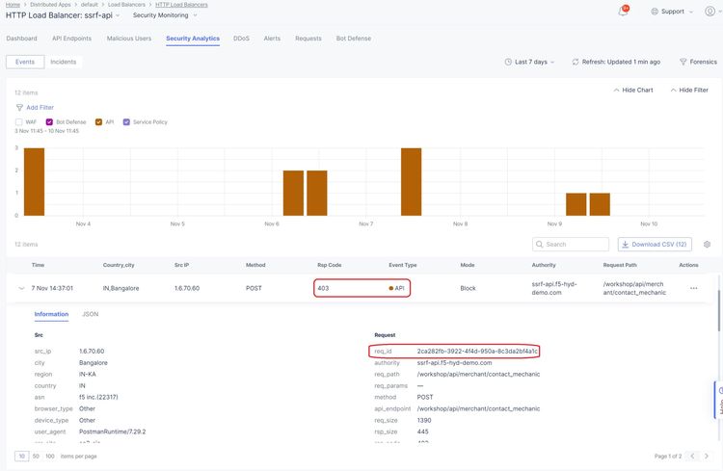Toggle the WAF checkbox
723x471 pixels.
[19, 122]
